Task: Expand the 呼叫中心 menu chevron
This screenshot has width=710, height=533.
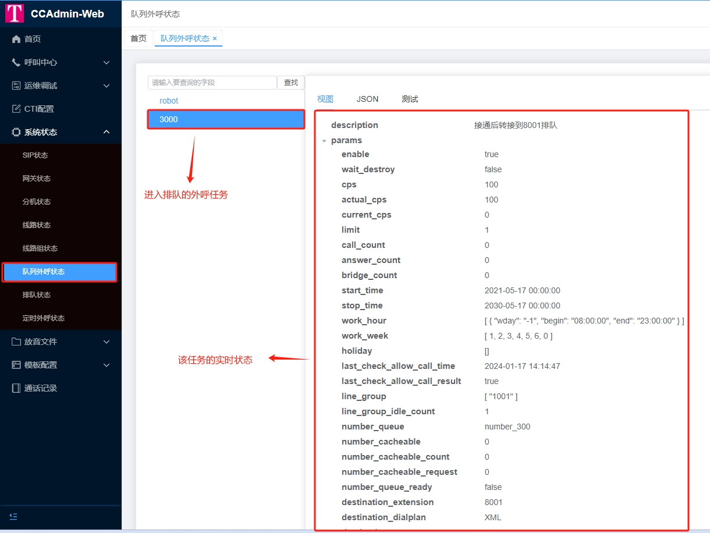Action: coord(106,62)
